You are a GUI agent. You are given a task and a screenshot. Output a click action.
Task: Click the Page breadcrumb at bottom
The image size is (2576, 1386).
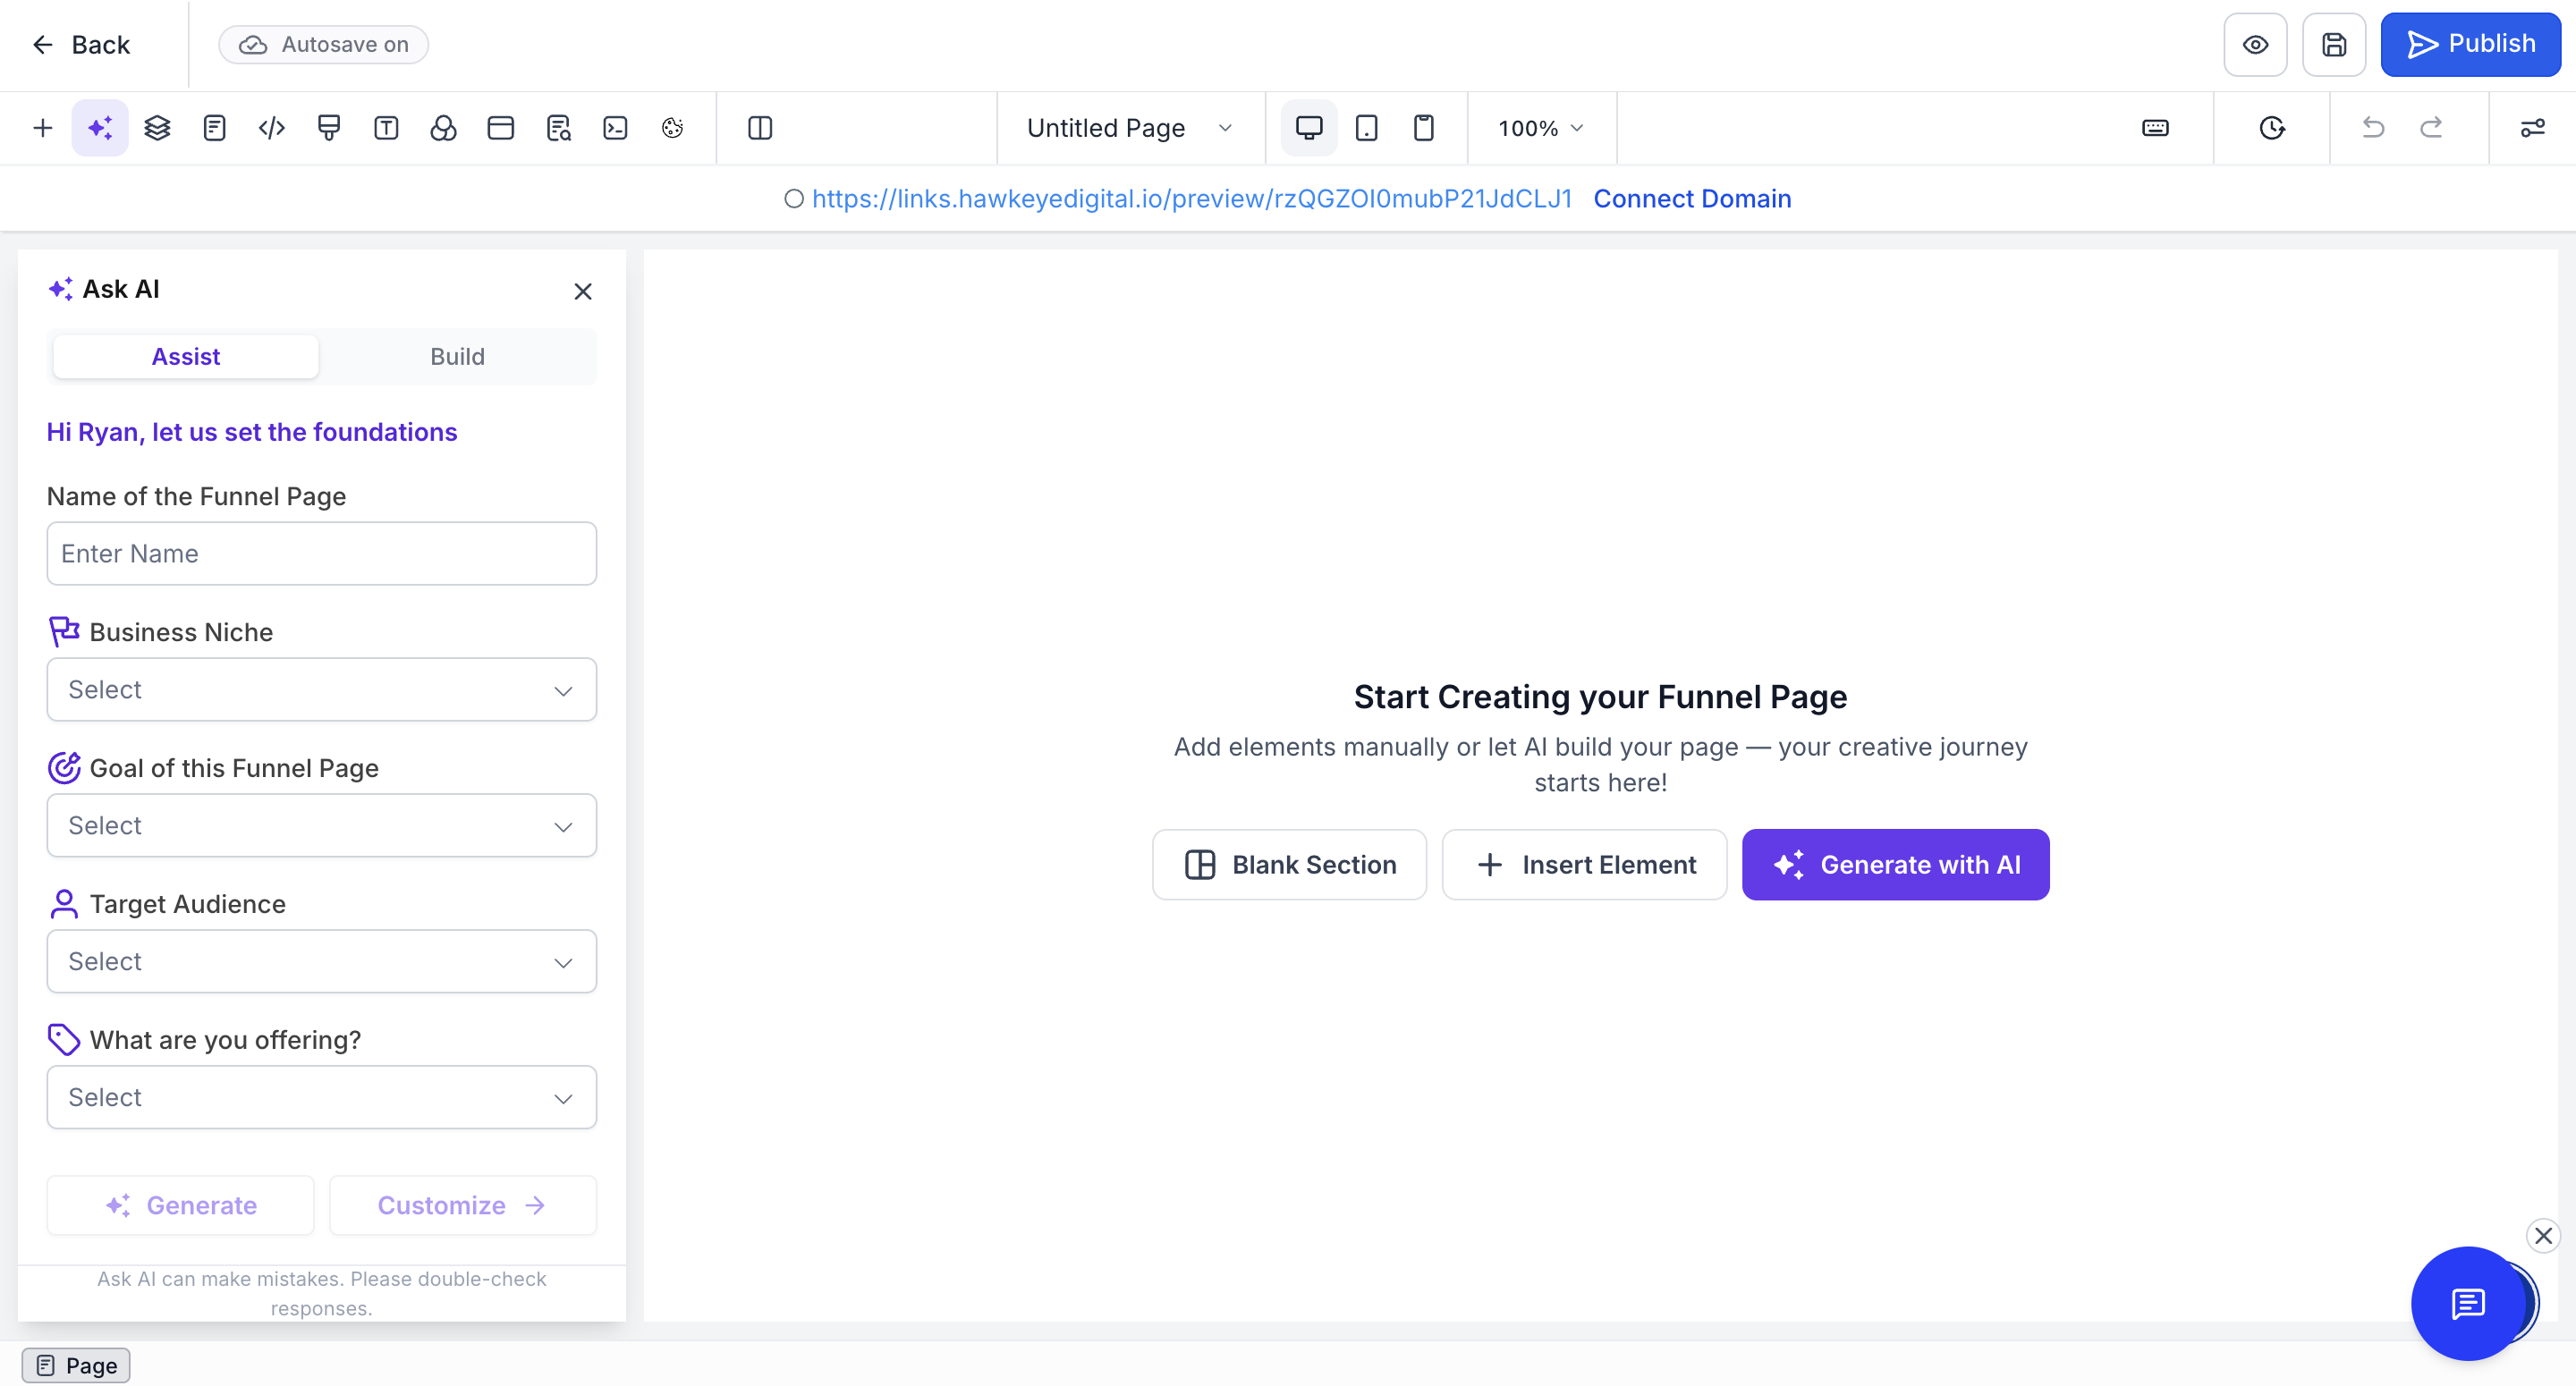76,1366
